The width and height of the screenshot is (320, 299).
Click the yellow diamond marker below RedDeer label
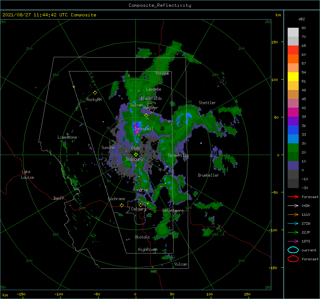[146, 116]
